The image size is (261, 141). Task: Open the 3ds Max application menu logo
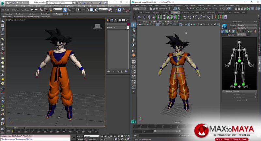tap(3, 4)
